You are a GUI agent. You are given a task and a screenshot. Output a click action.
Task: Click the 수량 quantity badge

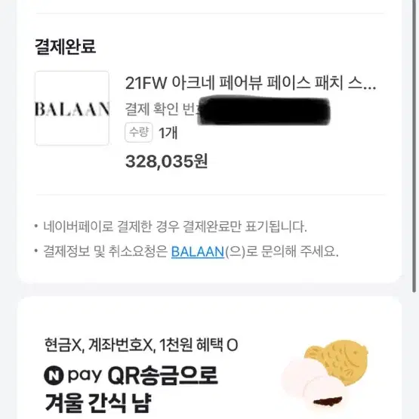click(138, 132)
